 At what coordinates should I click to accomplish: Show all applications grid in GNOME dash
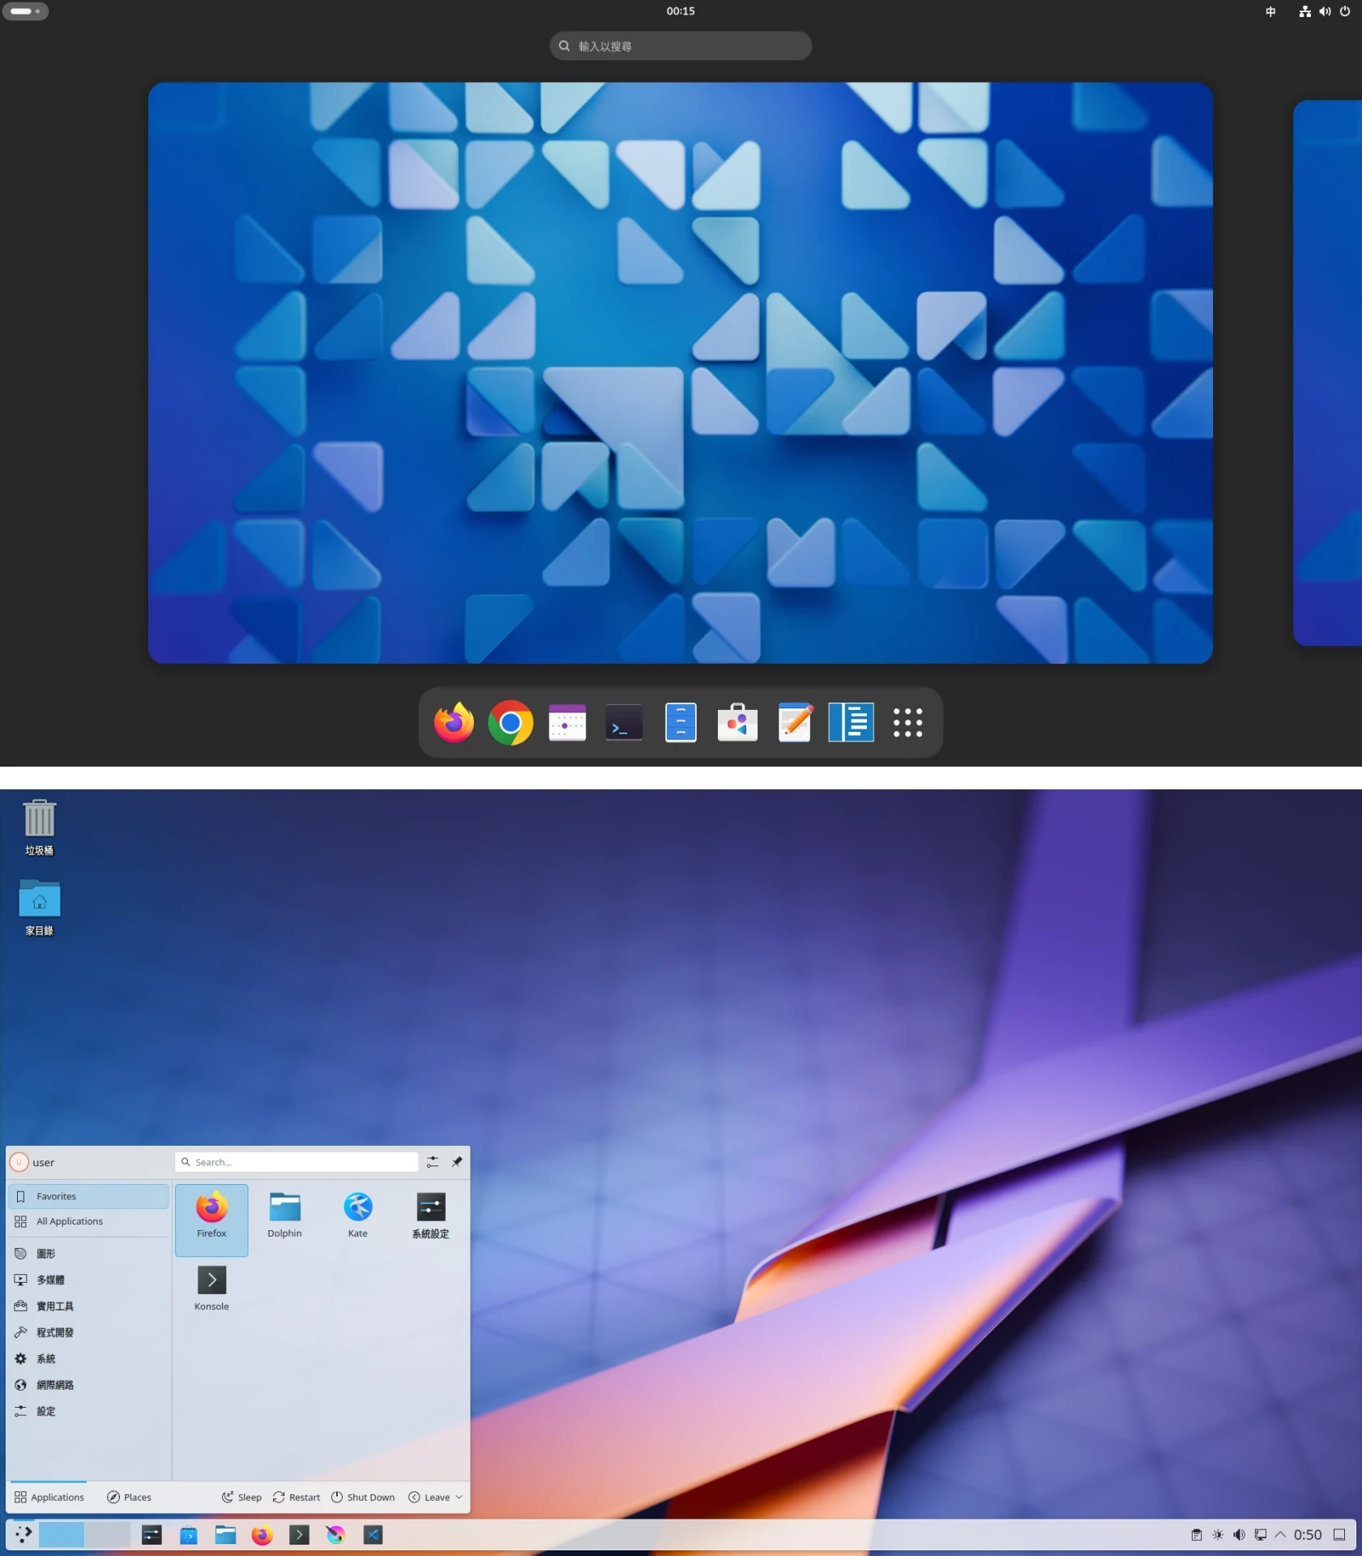tap(907, 722)
